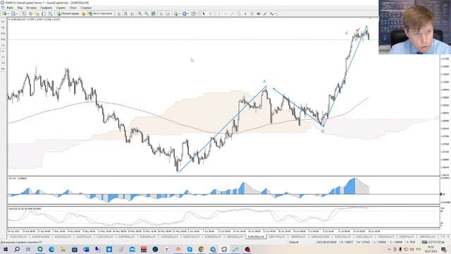Select the trendline drawing tool
The width and height of the screenshot is (451, 254).
pyautogui.click(x=232, y=13)
